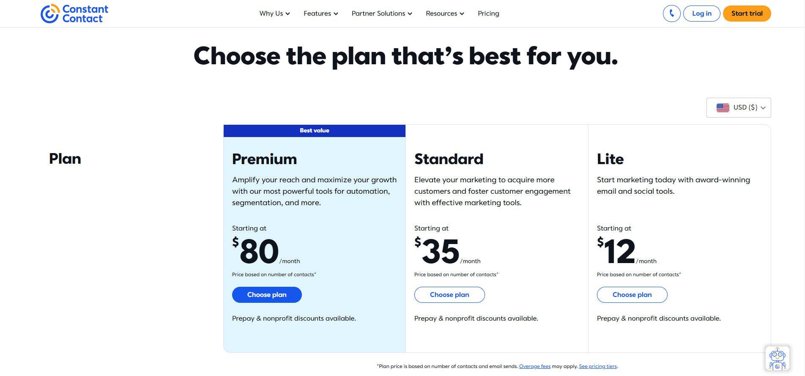805x376 pixels.
Task: Open the Why Us menu
Action: point(271,13)
